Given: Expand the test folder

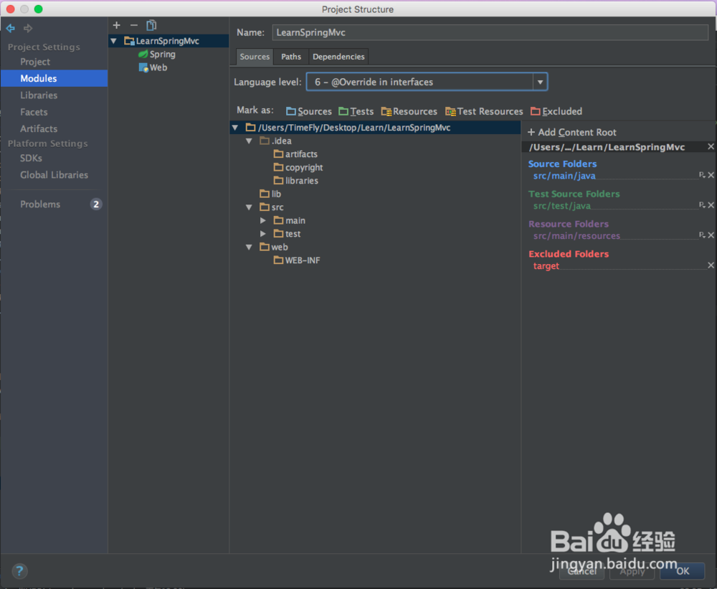Looking at the screenshot, I should tap(263, 234).
